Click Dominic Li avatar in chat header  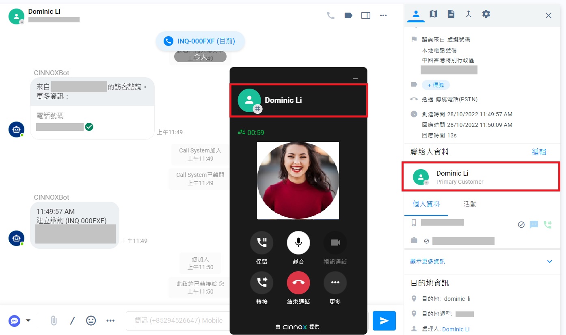pyautogui.click(x=16, y=16)
